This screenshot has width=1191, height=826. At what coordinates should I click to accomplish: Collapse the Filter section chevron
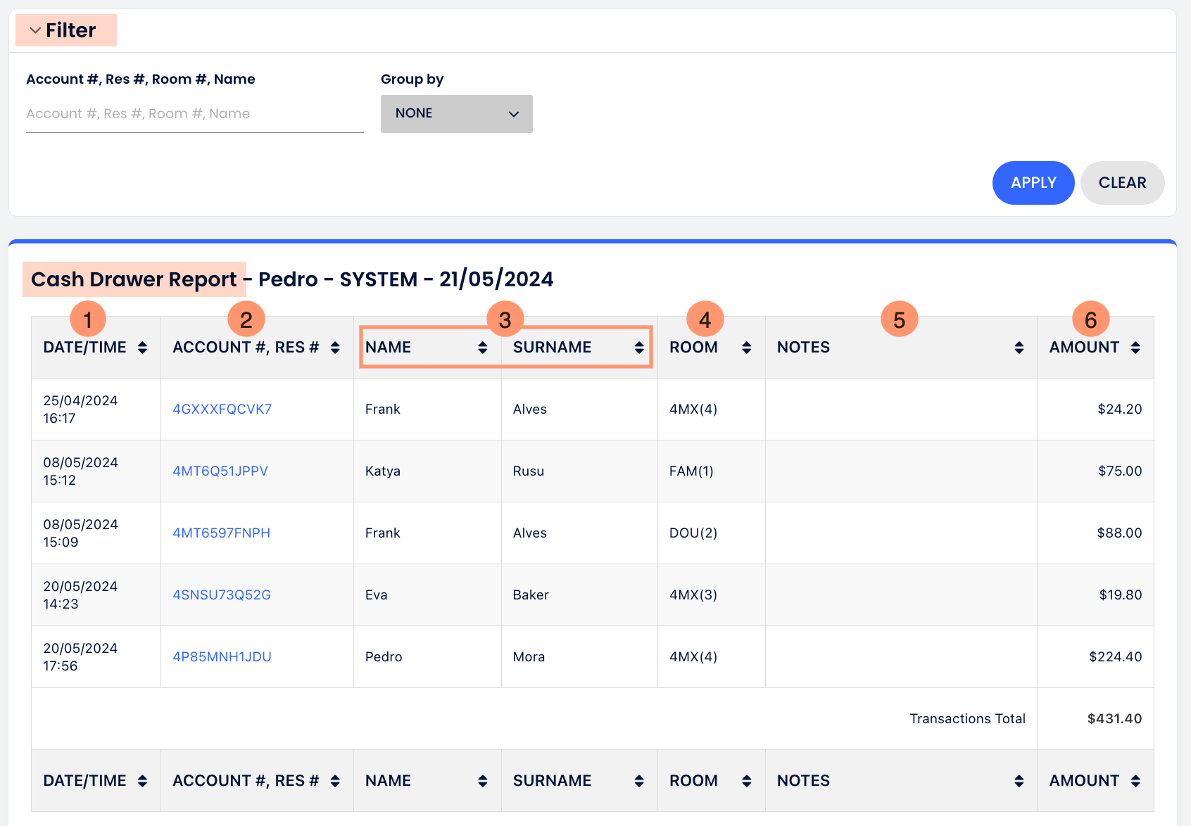click(x=35, y=31)
